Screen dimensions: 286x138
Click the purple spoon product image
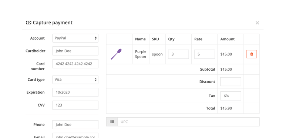tap(116, 54)
